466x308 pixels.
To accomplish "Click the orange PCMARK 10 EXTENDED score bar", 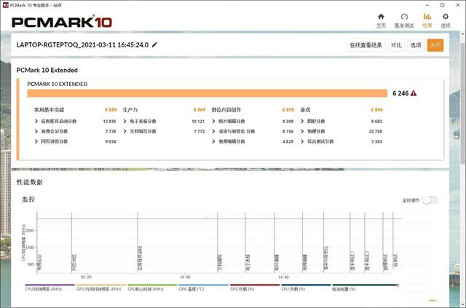I will pos(207,93).
